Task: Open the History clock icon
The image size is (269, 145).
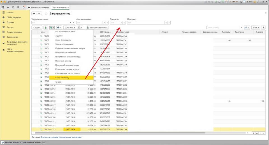Action: (x=13, y=7)
